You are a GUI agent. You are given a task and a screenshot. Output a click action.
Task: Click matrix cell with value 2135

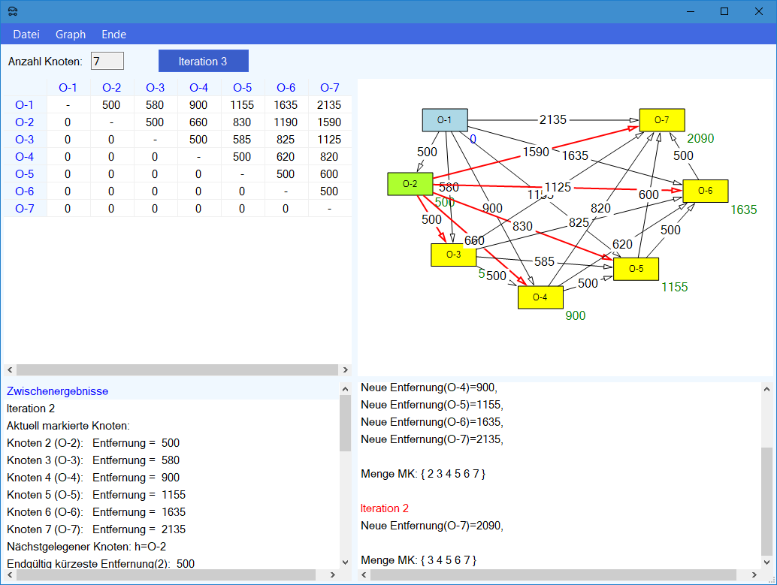[329, 105]
